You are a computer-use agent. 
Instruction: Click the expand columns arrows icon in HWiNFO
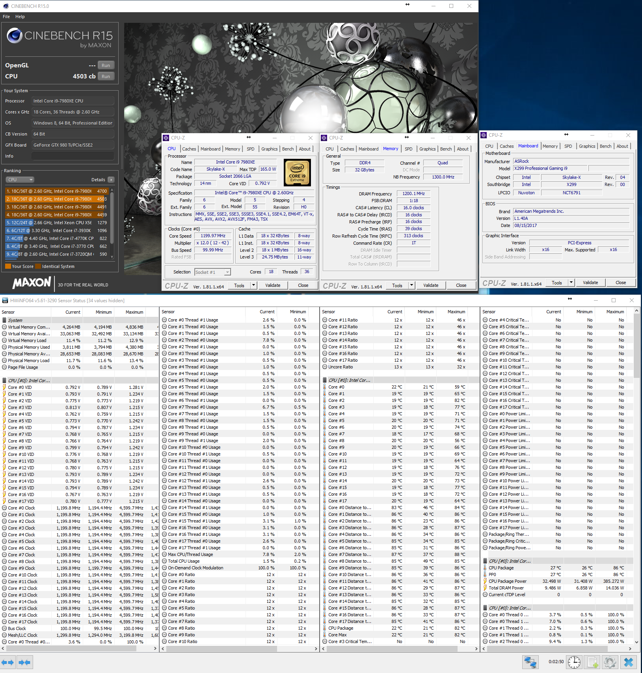click(7, 662)
